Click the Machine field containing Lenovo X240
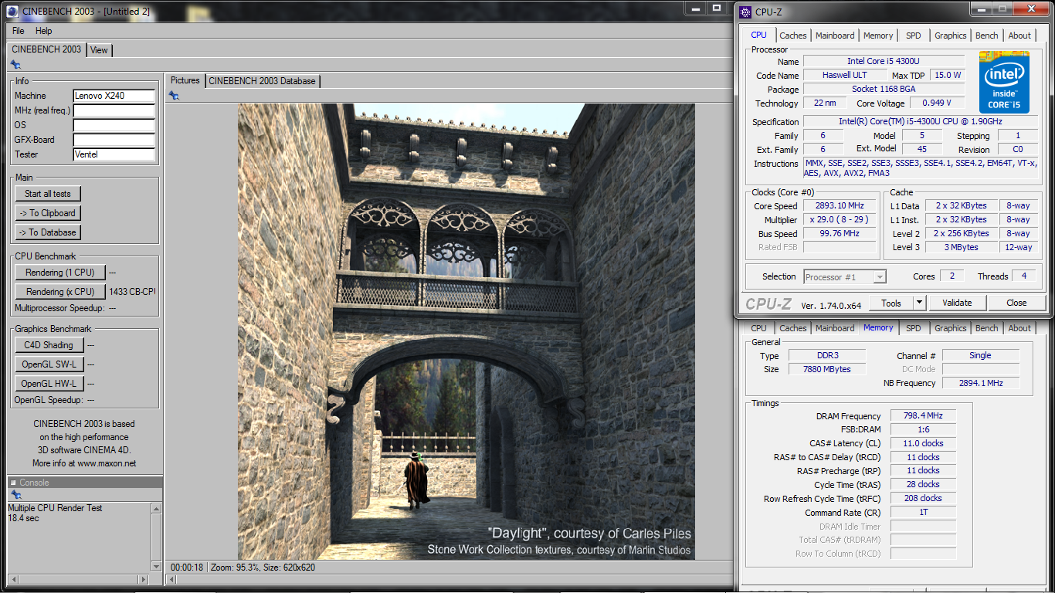1055x593 pixels. pyautogui.click(x=114, y=96)
